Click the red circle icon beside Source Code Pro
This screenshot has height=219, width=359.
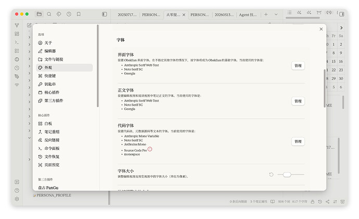point(150,149)
